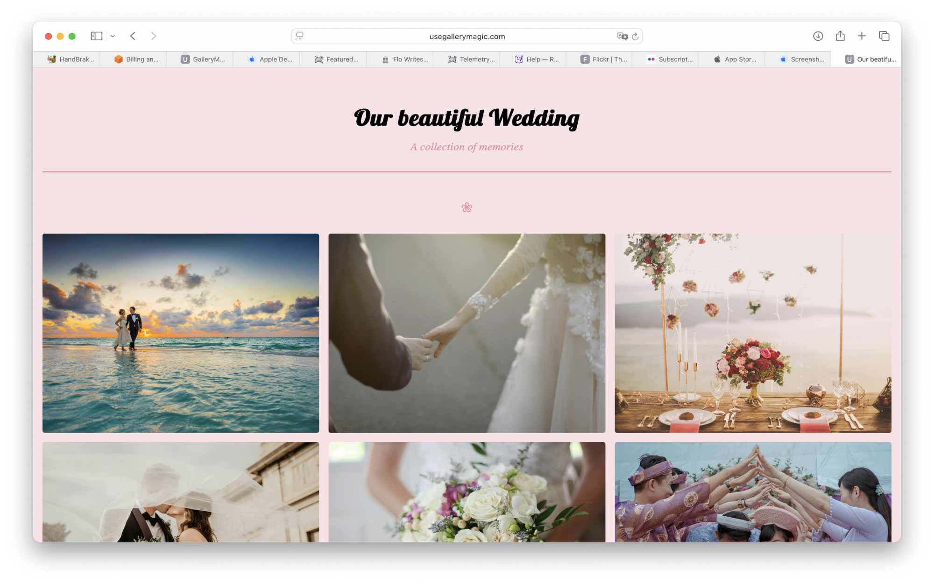Open the Flickr tab
The image size is (934, 584).
pyautogui.click(x=603, y=59)
